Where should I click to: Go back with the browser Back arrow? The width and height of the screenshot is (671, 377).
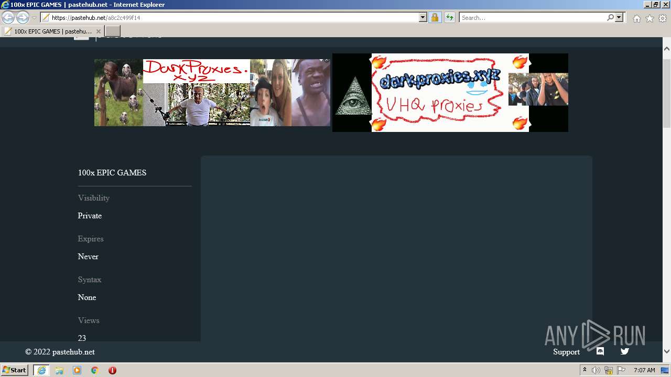[8, 18]
